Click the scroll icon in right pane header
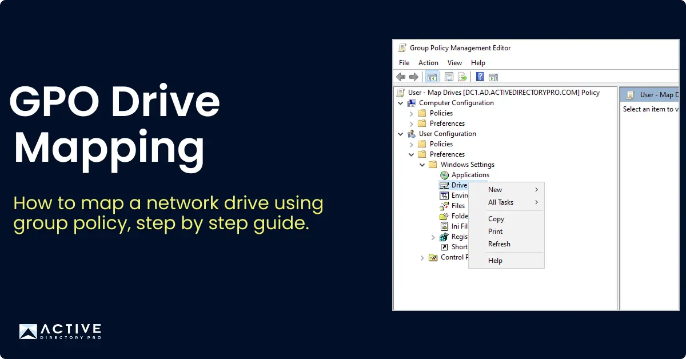Image resolution: width=686 pixels, height=359 pixels. coord(631,95)
